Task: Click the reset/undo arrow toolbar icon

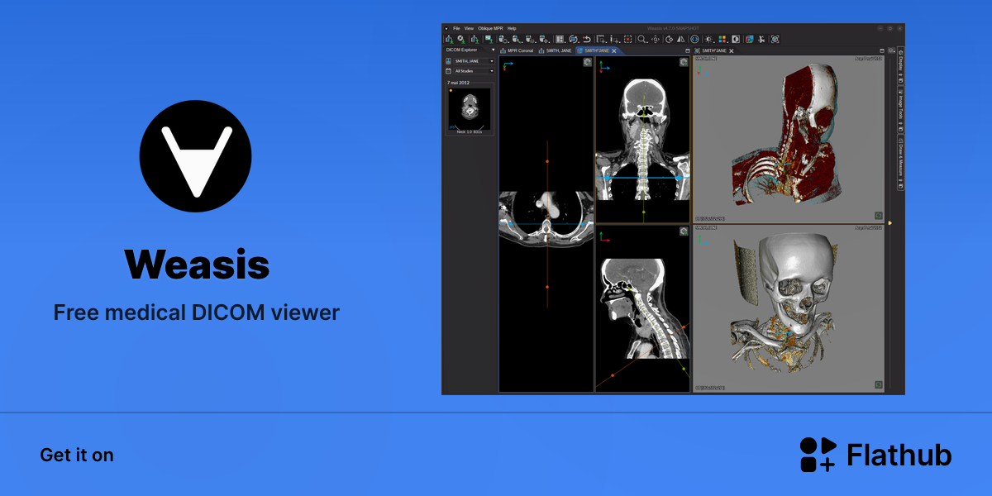Action: coord(586,39)
